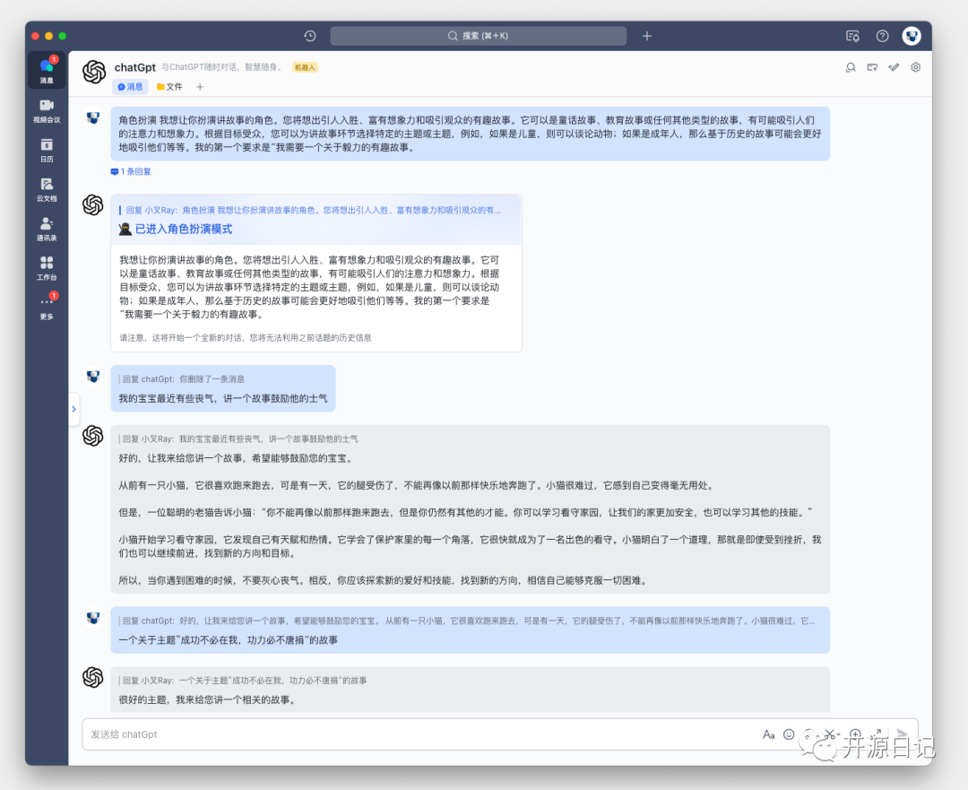968x790 pixels.
Task: Click the plus button beside the search bar
Action: click(647, 36)
